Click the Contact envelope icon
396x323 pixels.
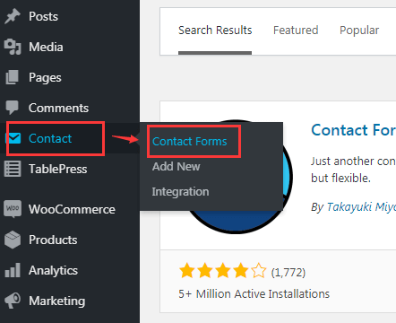14,138
